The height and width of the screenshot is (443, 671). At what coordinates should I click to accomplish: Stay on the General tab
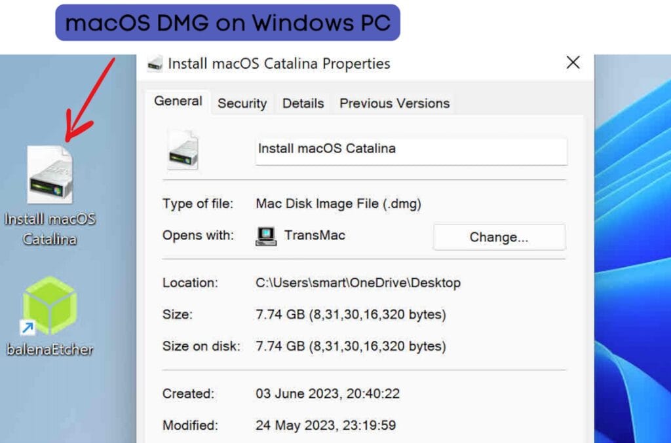(177, 101)
